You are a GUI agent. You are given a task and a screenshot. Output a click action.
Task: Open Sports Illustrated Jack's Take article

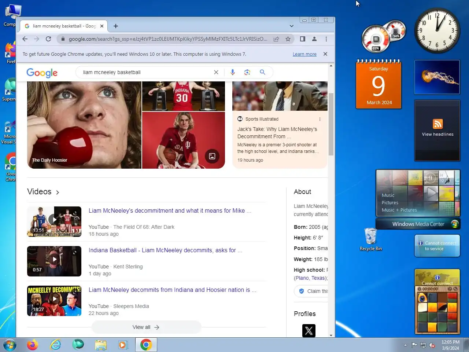[x=277, y=133]
